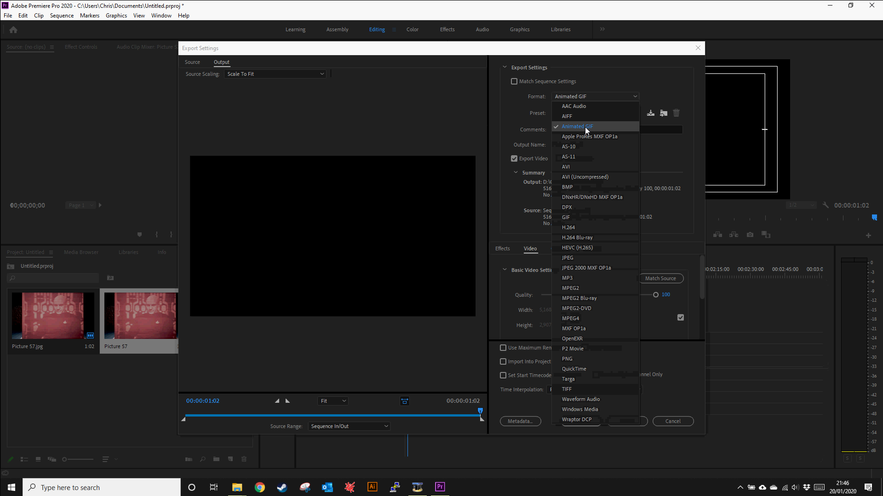Open the Source Scaling dropdown
Viewport: 883px width, 496px height.
click(x=275, y=74)
